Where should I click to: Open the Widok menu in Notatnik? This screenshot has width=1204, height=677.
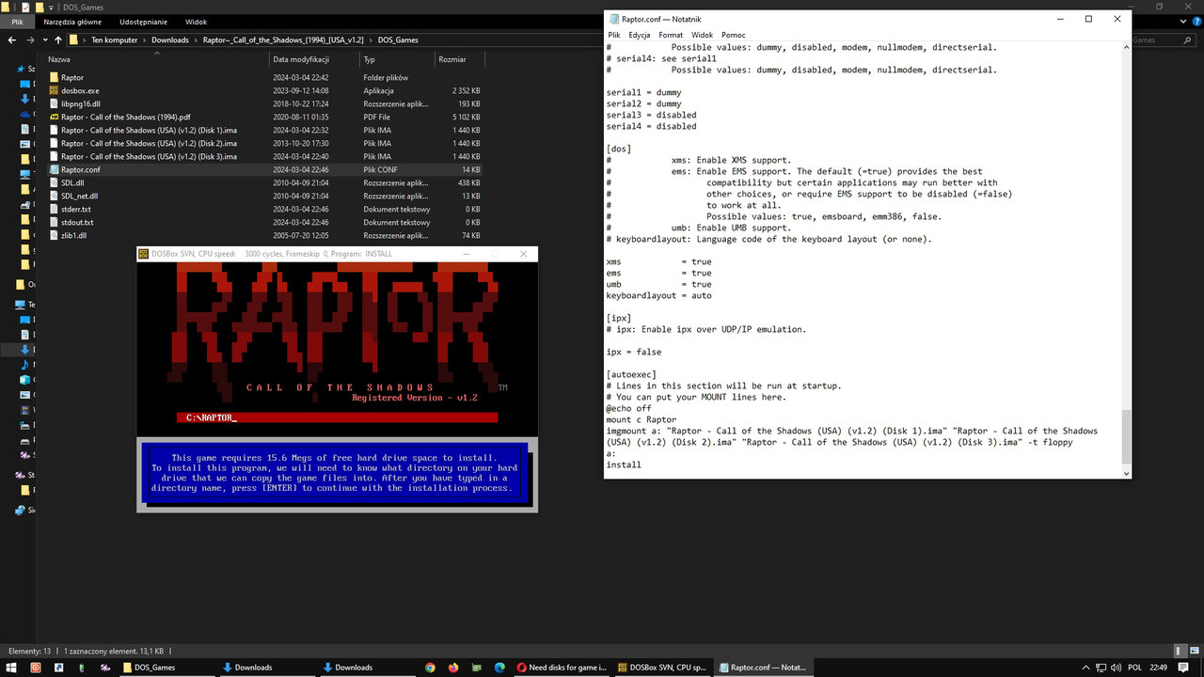click(703, 35)
